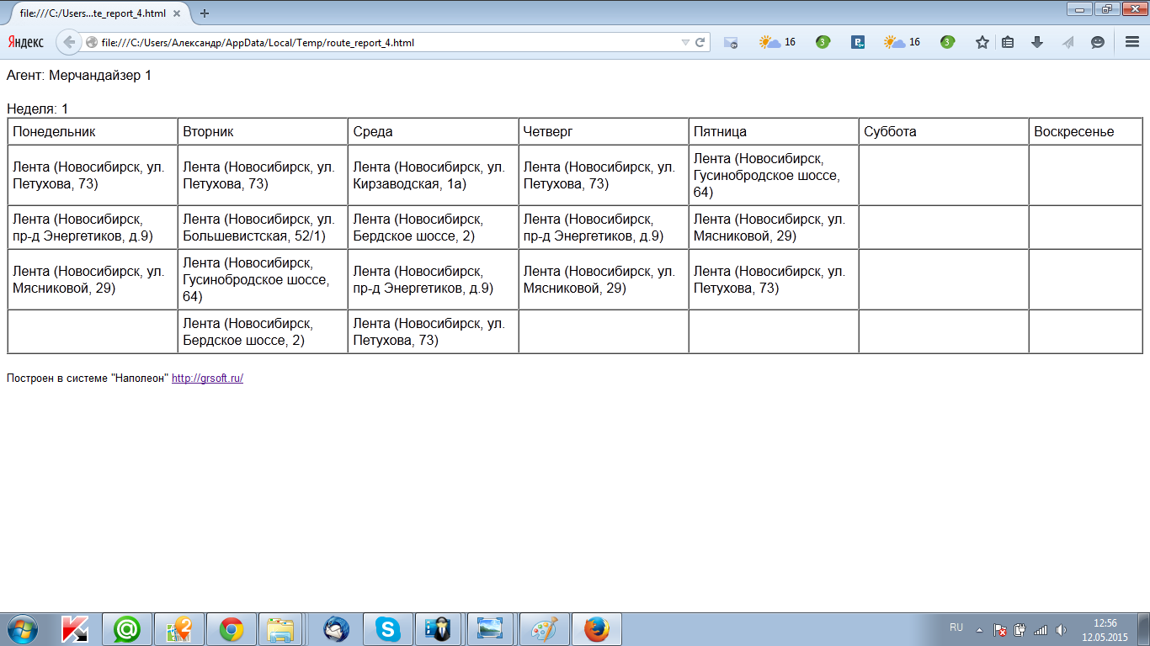Open Windows Explorer folder icon
The width and height of the screenshot is (1150, 646).
280,629
